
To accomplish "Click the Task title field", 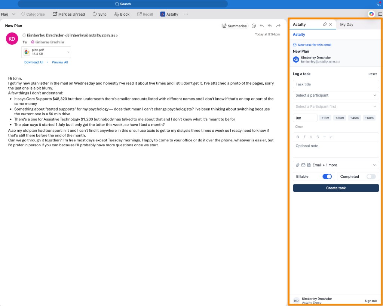I will [336, 84].
